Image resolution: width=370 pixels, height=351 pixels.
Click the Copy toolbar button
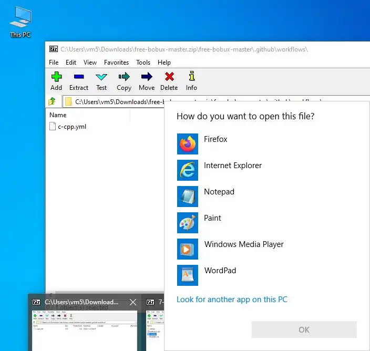pyautogui.click(x=124, y=81)
